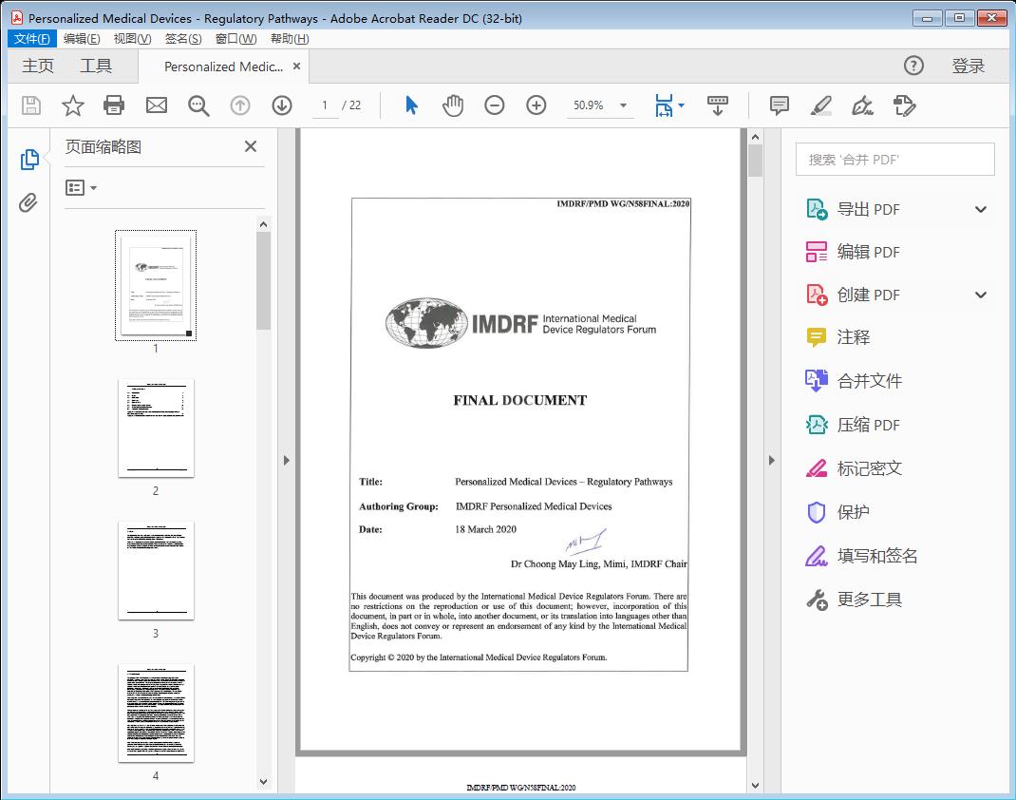
Task: Toggle the Page Thumbnails panel icon
Action: point(28,160)
